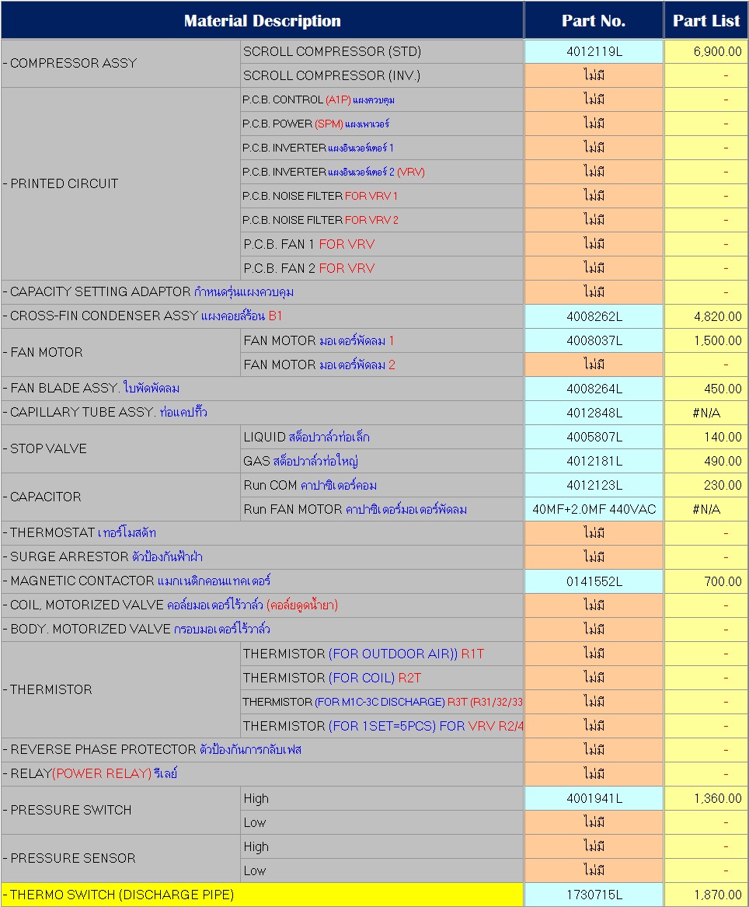Select P.C.B. FAN 2 FOR VRV
749x907 pixels.
click(x=381, y=268)
